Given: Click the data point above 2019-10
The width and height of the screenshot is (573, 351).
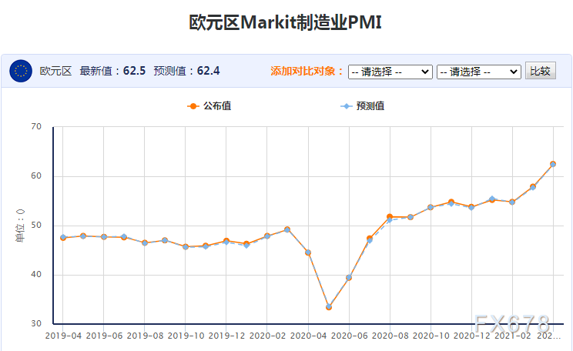Looking at the screenshot, I should point(186,246).
